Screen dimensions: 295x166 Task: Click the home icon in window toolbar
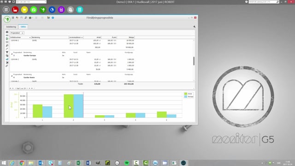[x=30, y=18]
